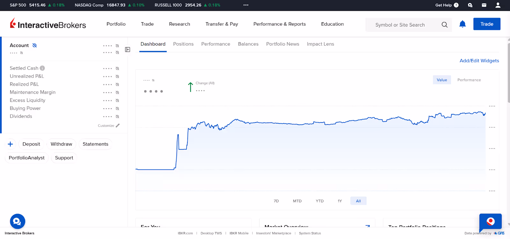Unhide the Dividends value
510x239 pixels.
(117, 116)
